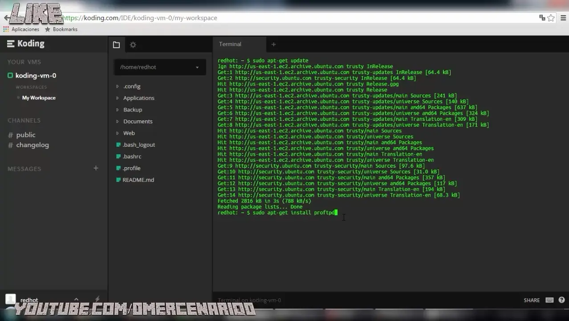The height and width of the screenshot is (321, 569).
Task: Select the Backup folder name
Action: tap(133, 110)
